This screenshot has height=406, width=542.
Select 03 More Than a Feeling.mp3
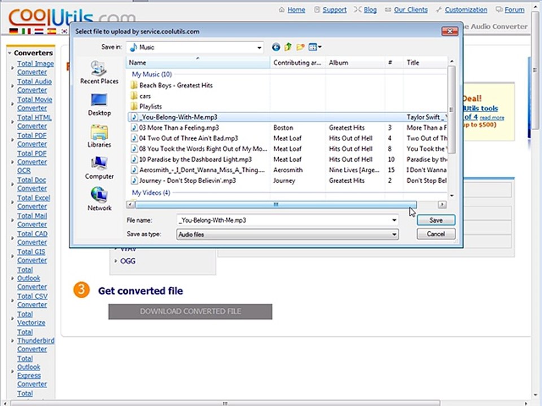pyautogui.click(x=175, y=128)
